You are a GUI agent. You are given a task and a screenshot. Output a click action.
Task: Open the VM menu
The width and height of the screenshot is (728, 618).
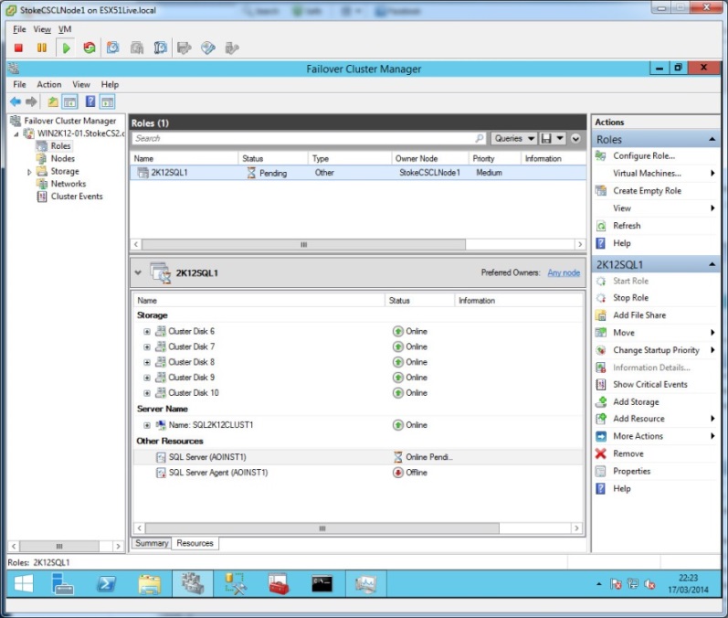click(x=65, y=29)
